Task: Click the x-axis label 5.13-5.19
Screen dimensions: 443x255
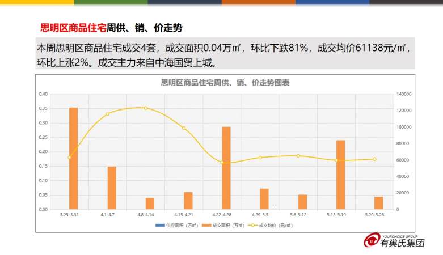Action: 336,215
